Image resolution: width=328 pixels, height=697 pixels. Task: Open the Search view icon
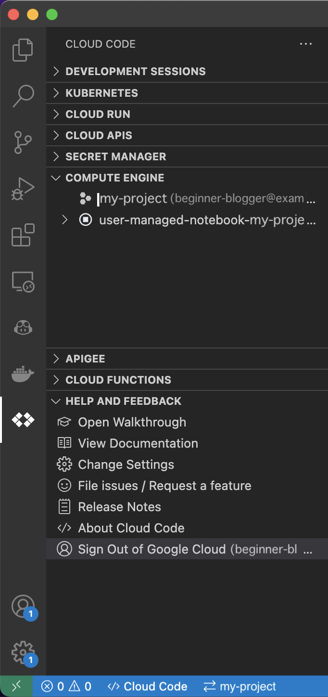[x=23, y=96]
